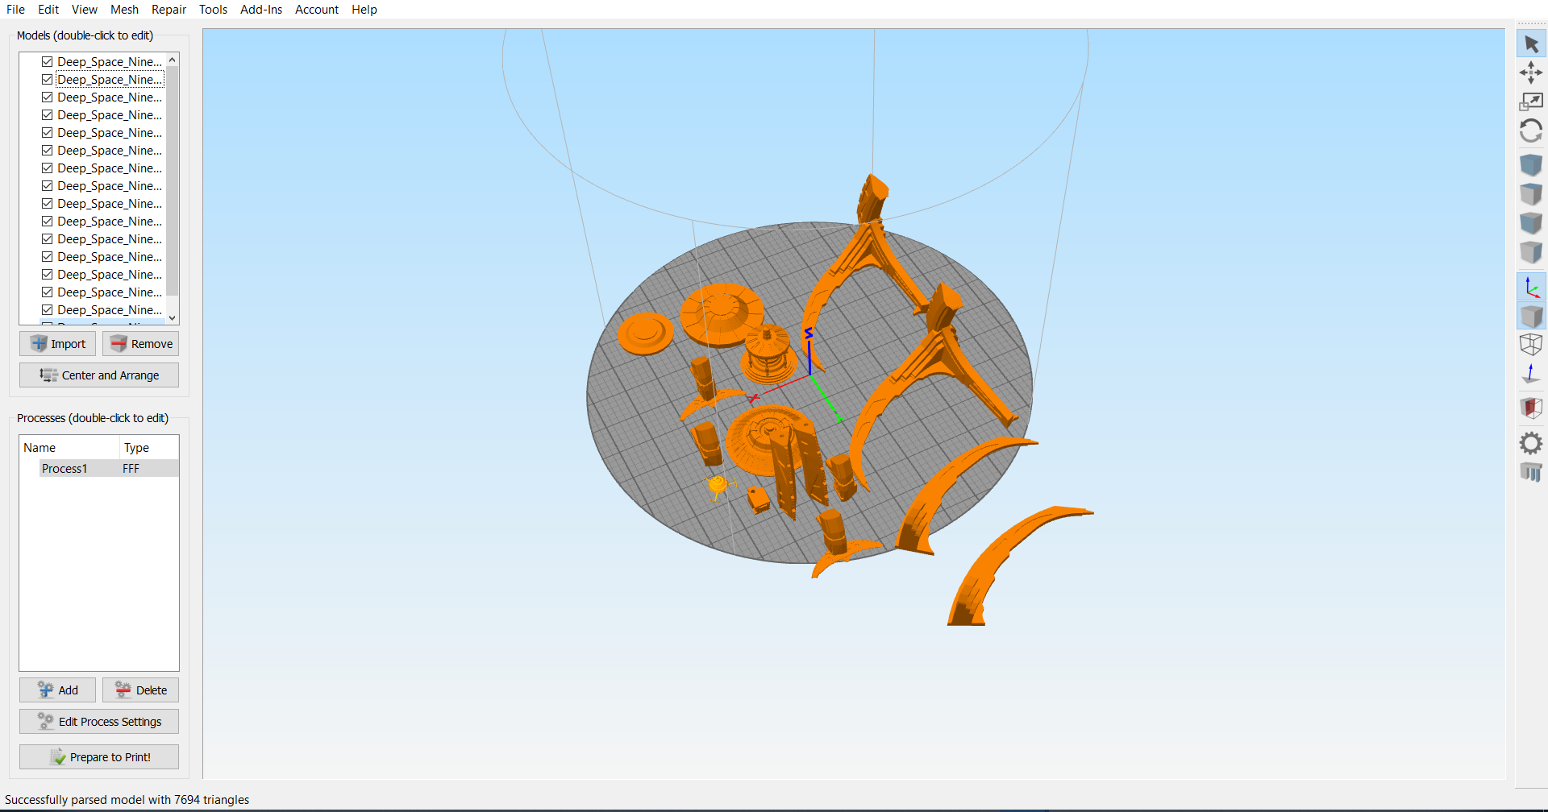Image resolution: width=1548 pixels, height=812 pixels.
Task: Sort processes by the Name column header
Action: click(69, 448)
